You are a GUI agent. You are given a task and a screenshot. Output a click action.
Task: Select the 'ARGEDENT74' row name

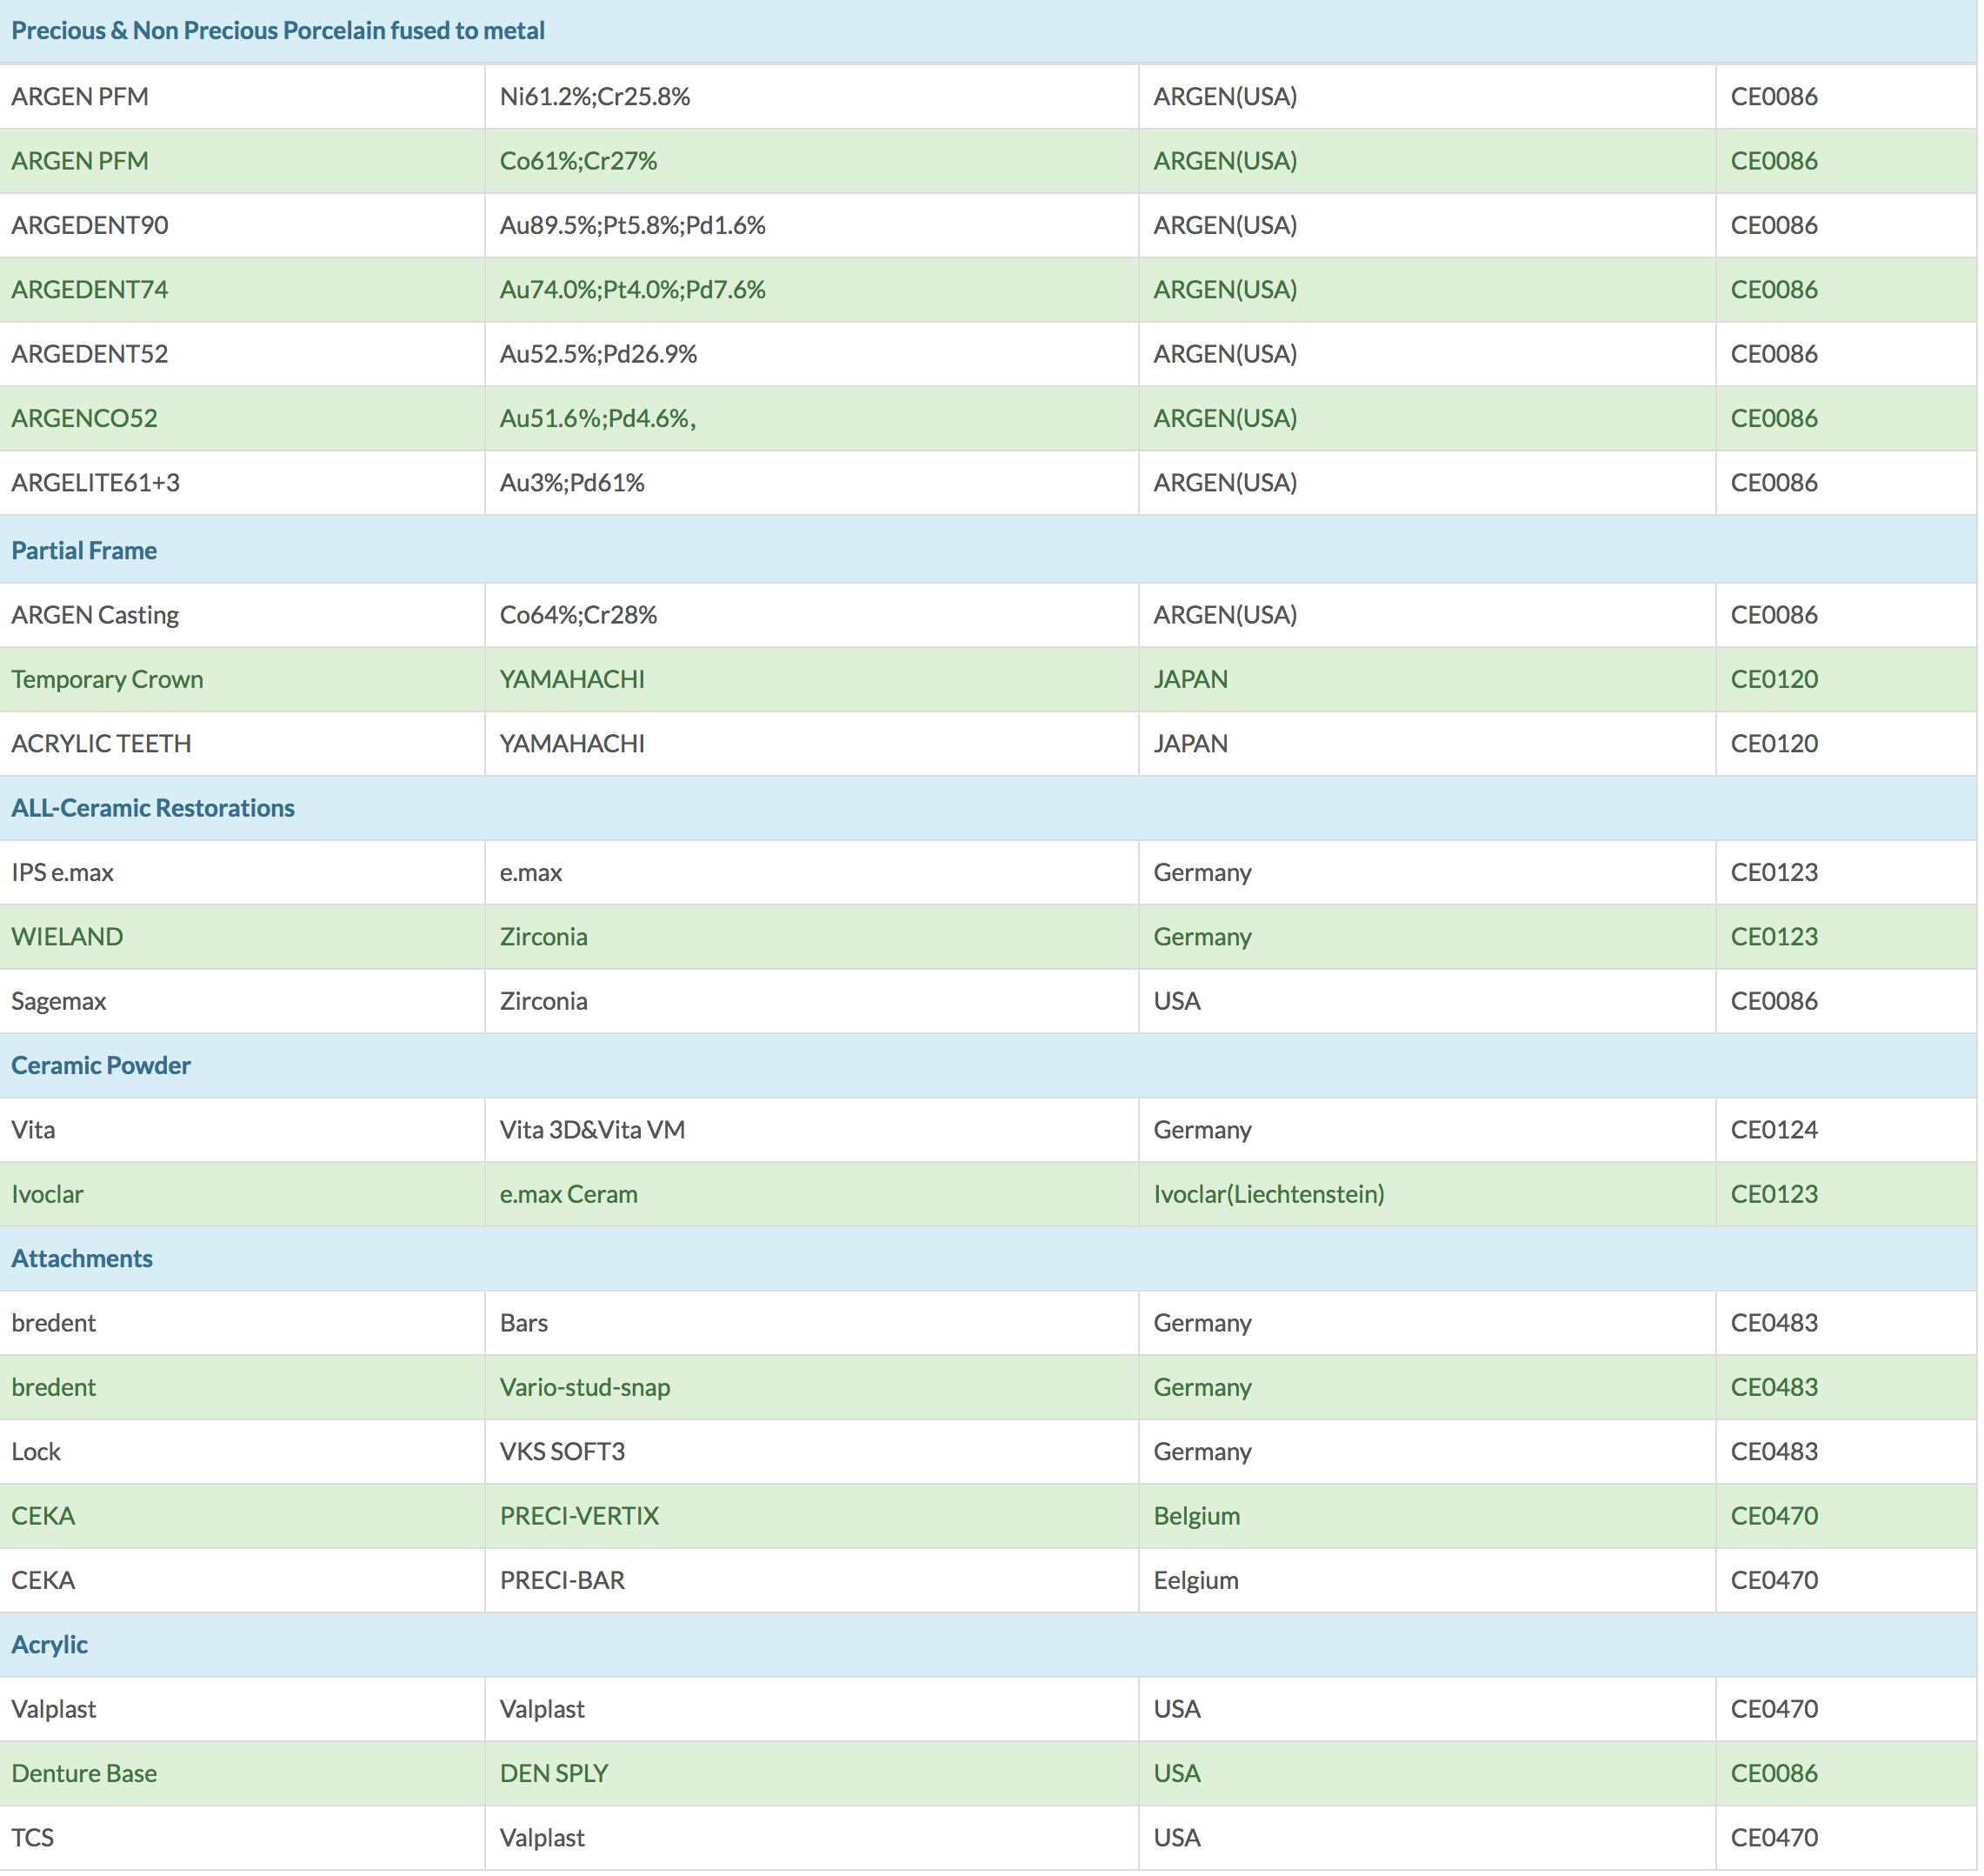pyautogui.click(x=90, y=290)
